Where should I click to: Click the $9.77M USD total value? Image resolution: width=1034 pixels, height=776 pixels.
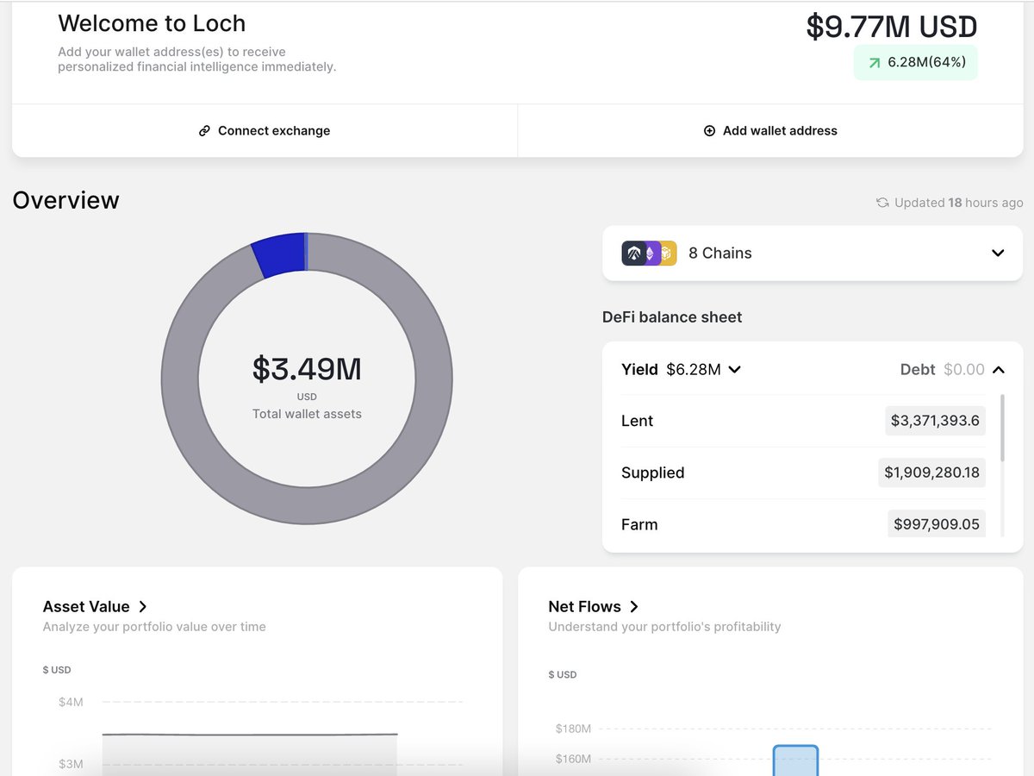click(892, 27)
